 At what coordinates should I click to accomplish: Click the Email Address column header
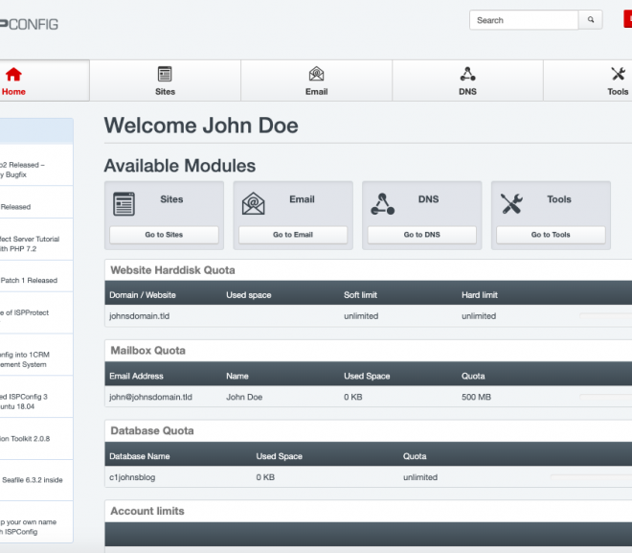click(136, 376)
